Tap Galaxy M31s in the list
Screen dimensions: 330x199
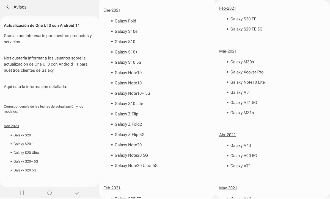[x=242, y=113]
